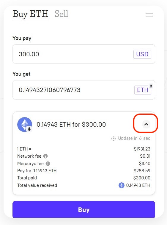The height and width of the screenshot is (225, 167).
Task: Click the network badge on ETH selector
Action: coord(151,86)
